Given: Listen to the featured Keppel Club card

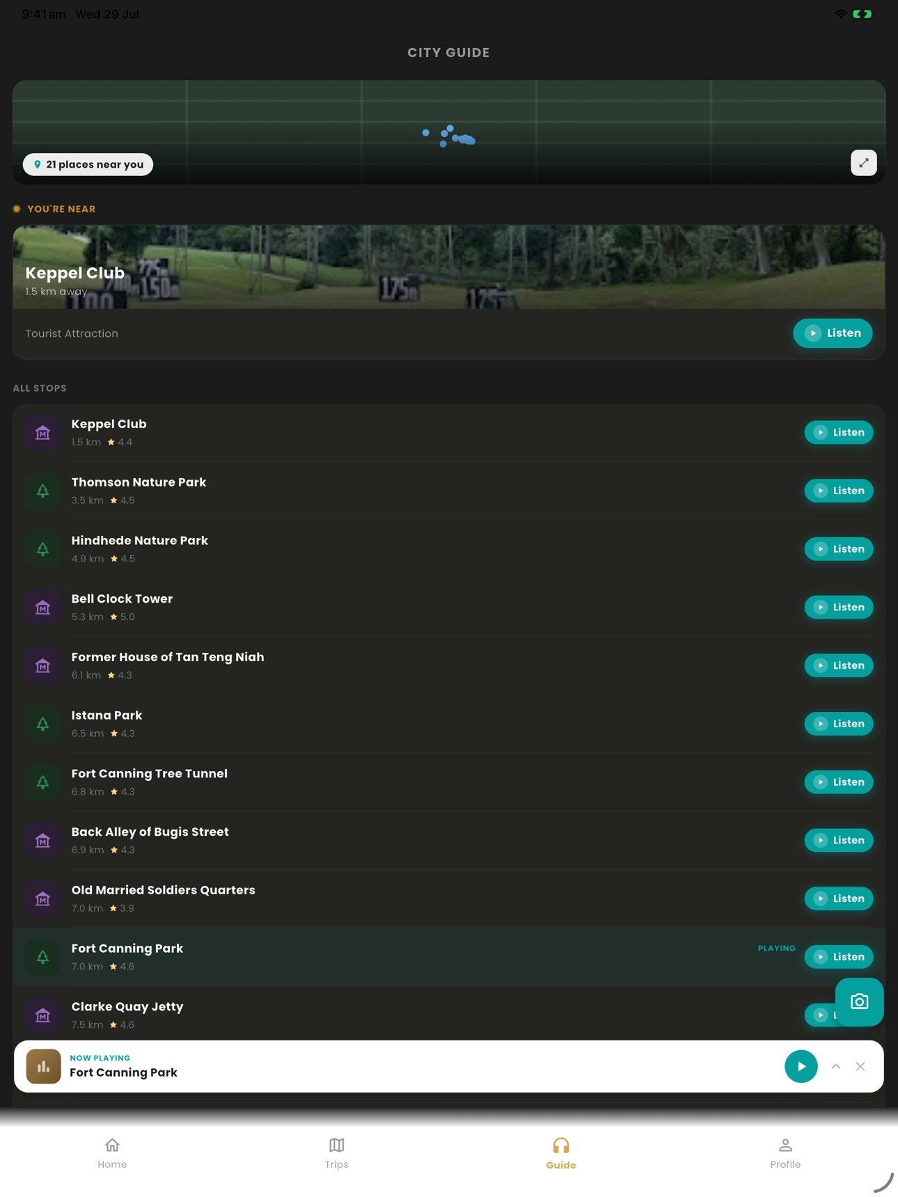Looking at the screenshot, I should [833, 333].
